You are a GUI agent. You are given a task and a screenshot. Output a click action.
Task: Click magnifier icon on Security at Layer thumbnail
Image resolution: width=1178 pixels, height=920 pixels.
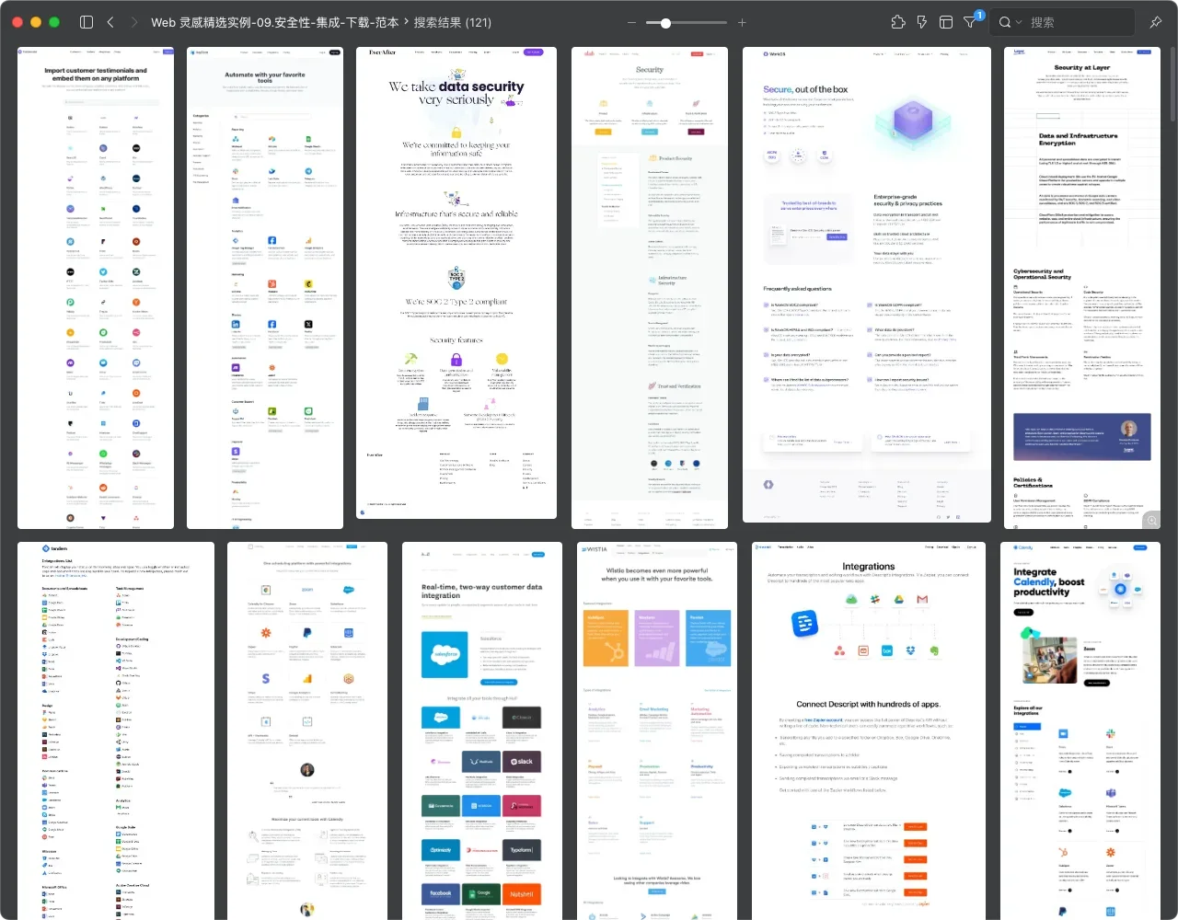[x=1150, y=521]
